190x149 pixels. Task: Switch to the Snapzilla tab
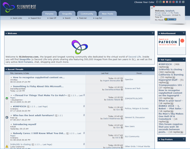(x=67, y=14)
